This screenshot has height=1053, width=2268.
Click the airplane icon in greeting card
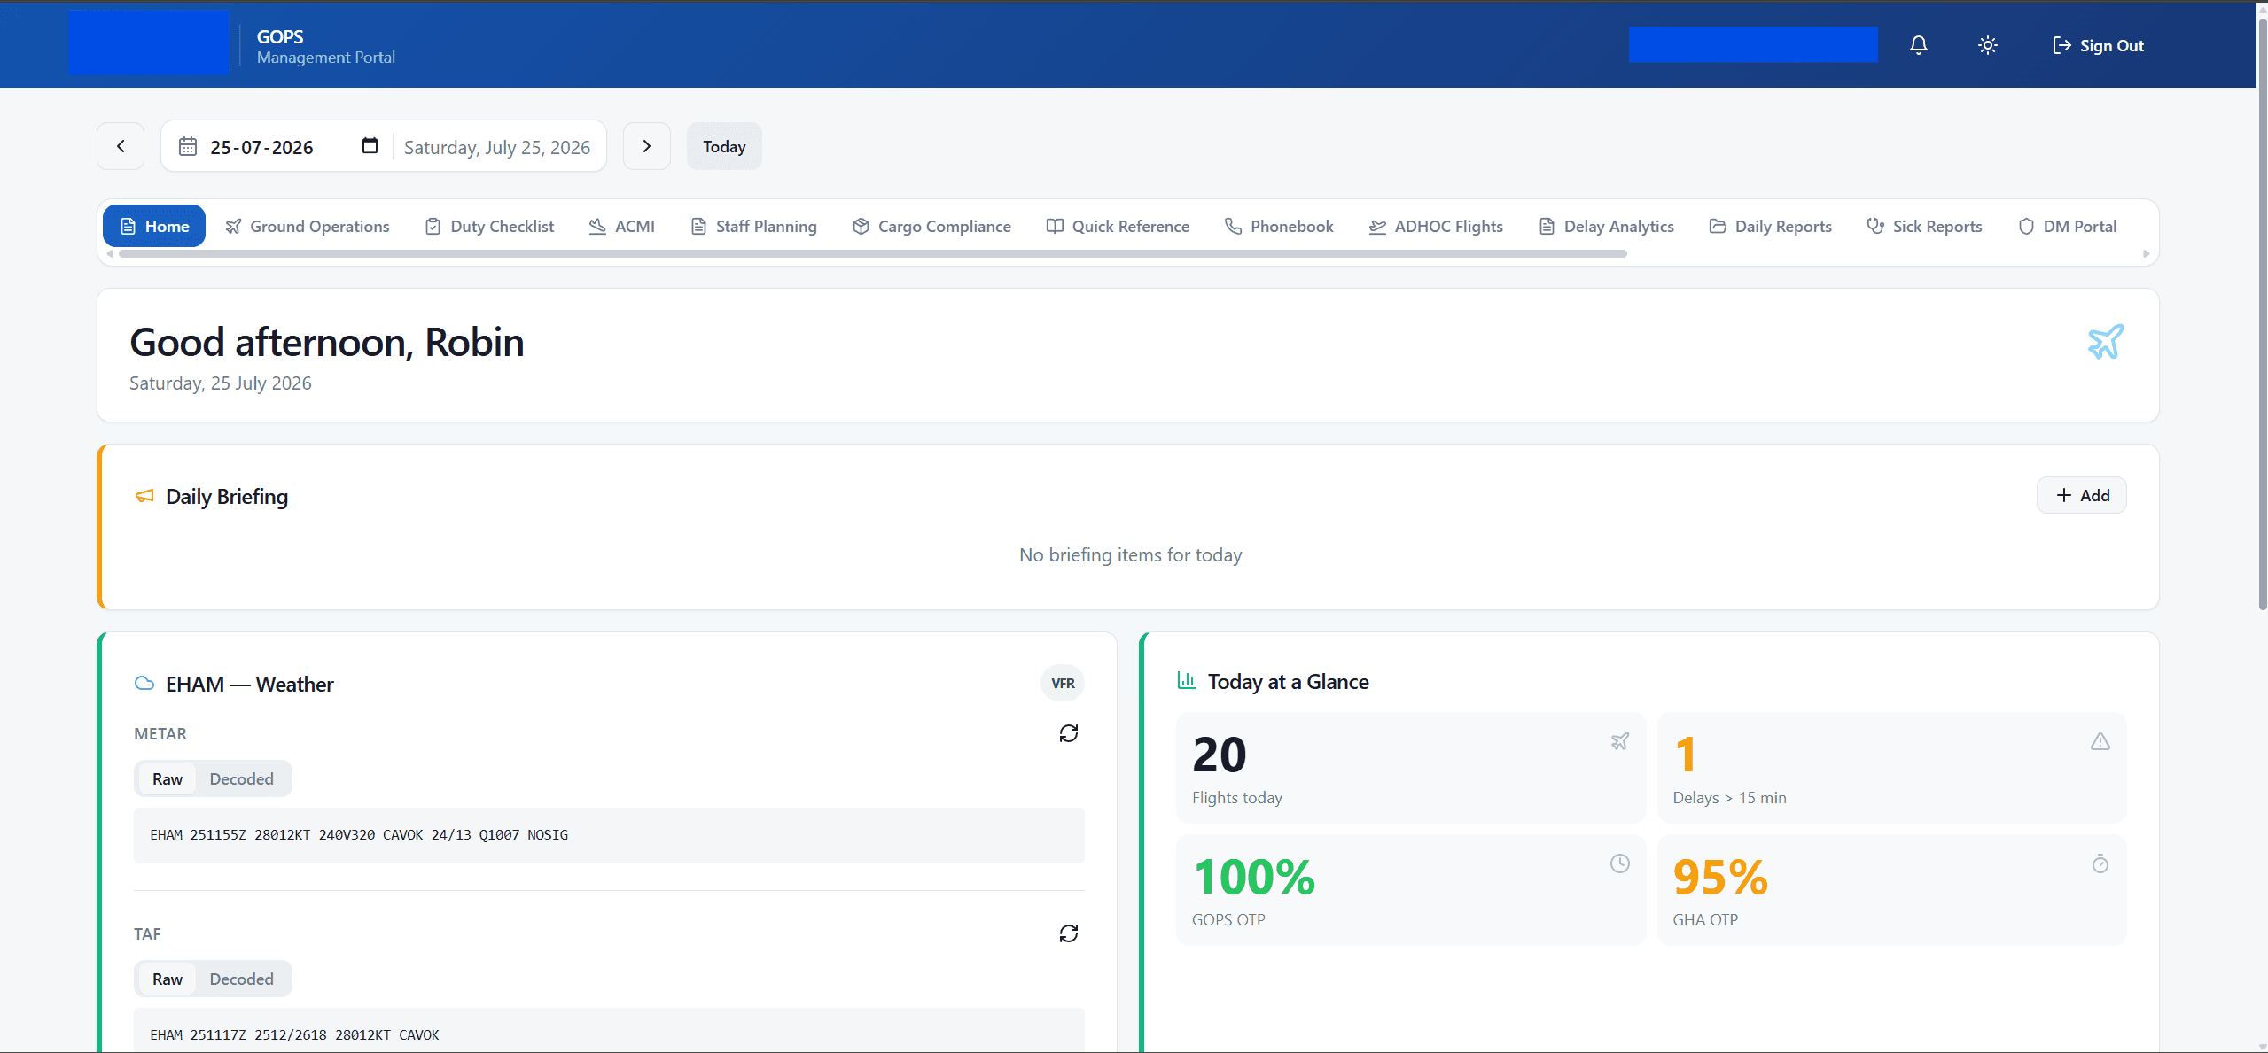(x=2105, y=342)
